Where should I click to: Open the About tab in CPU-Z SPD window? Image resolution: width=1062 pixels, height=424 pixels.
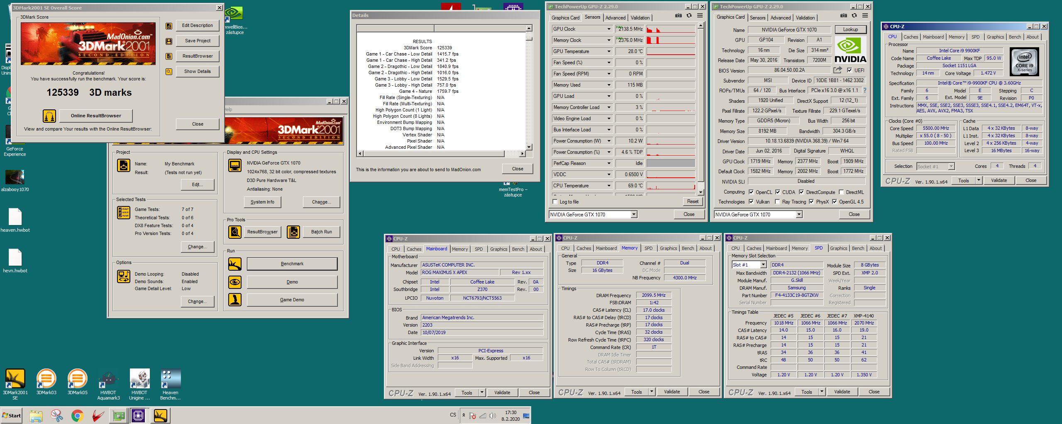pyautogui.click(x=876, y=248)
